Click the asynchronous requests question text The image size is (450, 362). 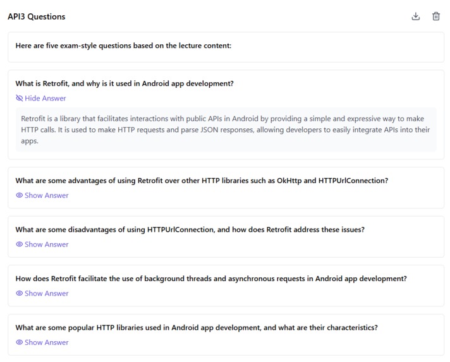click(211, 279)
